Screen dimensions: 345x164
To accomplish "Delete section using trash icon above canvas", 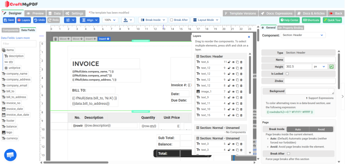I will 56,39.
